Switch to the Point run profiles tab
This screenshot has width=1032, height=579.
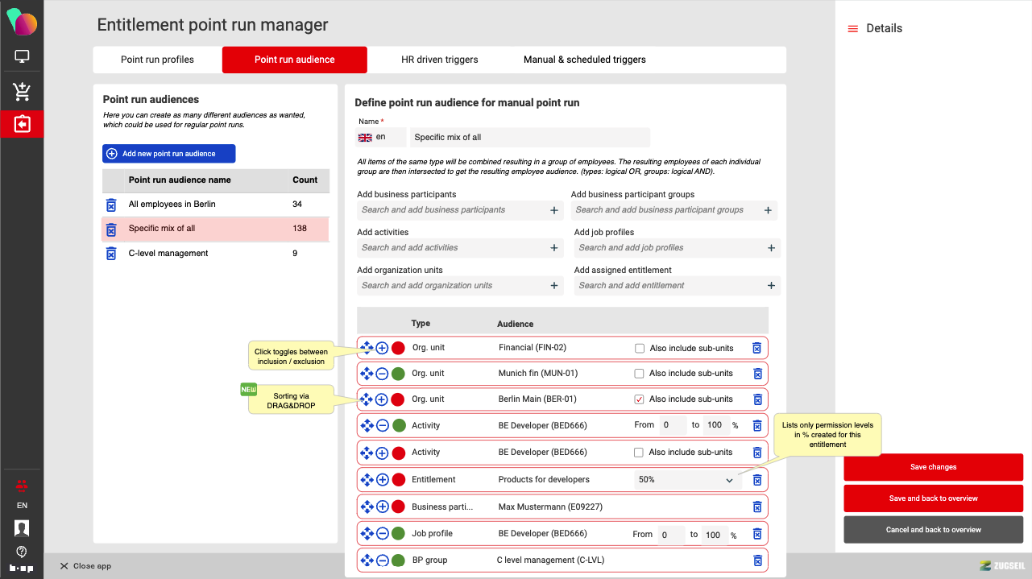tap(157, 60)
